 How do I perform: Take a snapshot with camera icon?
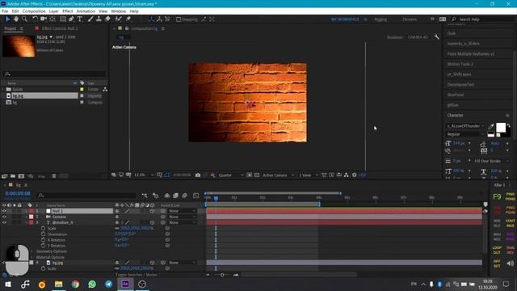pyautogui.click(x=198, y=175)
